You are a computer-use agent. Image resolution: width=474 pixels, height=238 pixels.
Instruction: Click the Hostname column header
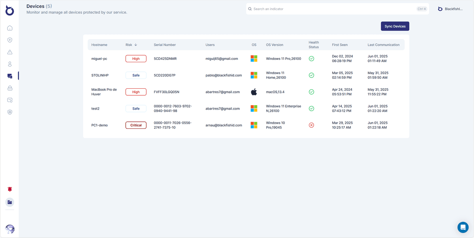click(x=99, y=45)
